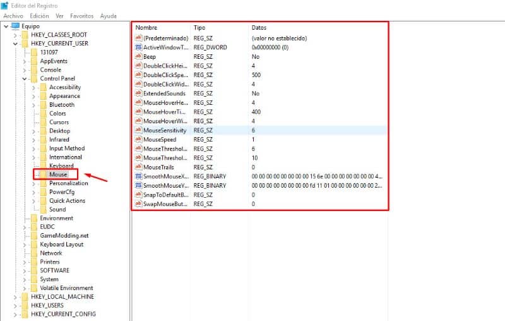Click the ActiveWindowTracking DWORD value icon

click(139, 47)
